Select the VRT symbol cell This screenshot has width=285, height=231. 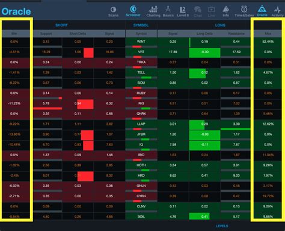[x=141, y=52]
